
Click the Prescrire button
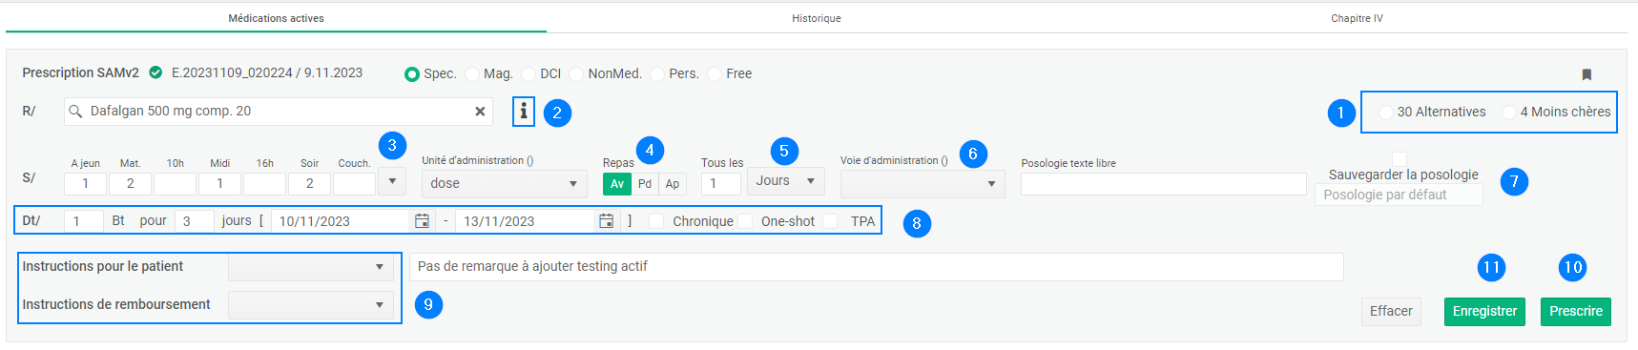pyautogui.click(x=1576, y=312)
